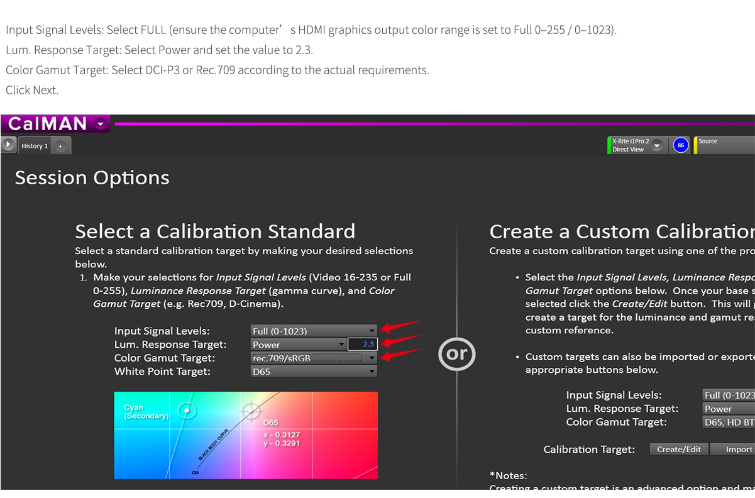Switch to the History 1 tab
Screen dimensions: 755x498
click(35, 146)
